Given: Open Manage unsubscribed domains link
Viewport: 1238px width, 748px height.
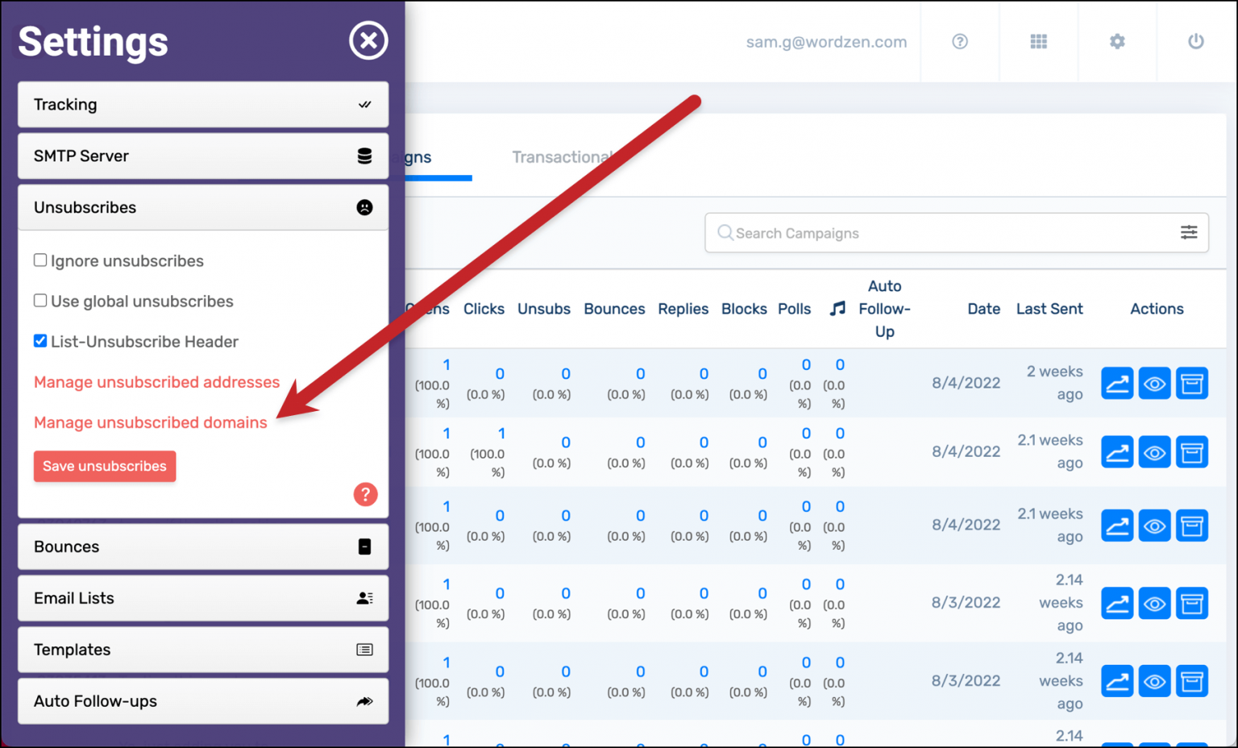Looking at the screenshot, I should (150, 422).
